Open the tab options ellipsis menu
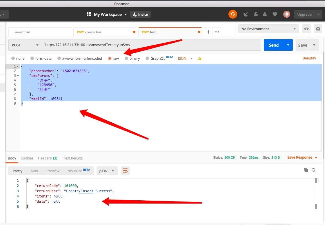325x225 pixels. coord(217,32)
